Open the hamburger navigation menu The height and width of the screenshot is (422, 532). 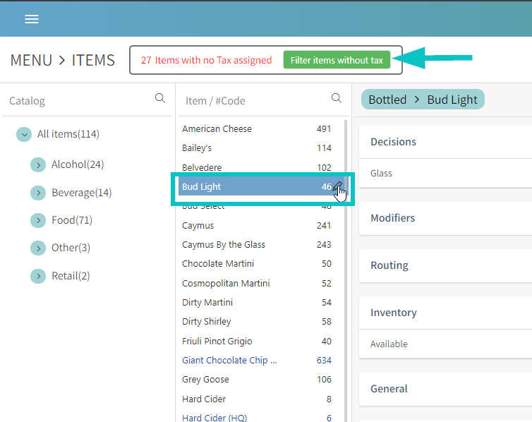click(x=32, y=19)
